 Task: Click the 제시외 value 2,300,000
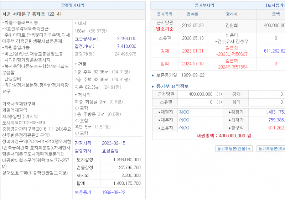pyautogui.click(x=131, y=176)
